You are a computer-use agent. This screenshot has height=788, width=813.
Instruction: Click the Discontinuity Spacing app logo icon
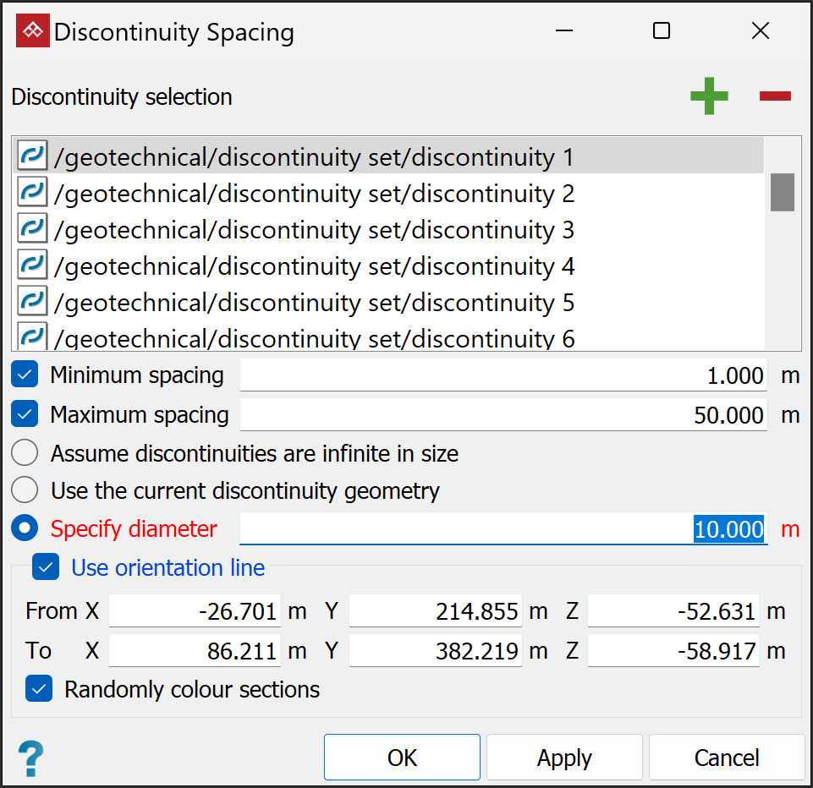click(33, 32)
